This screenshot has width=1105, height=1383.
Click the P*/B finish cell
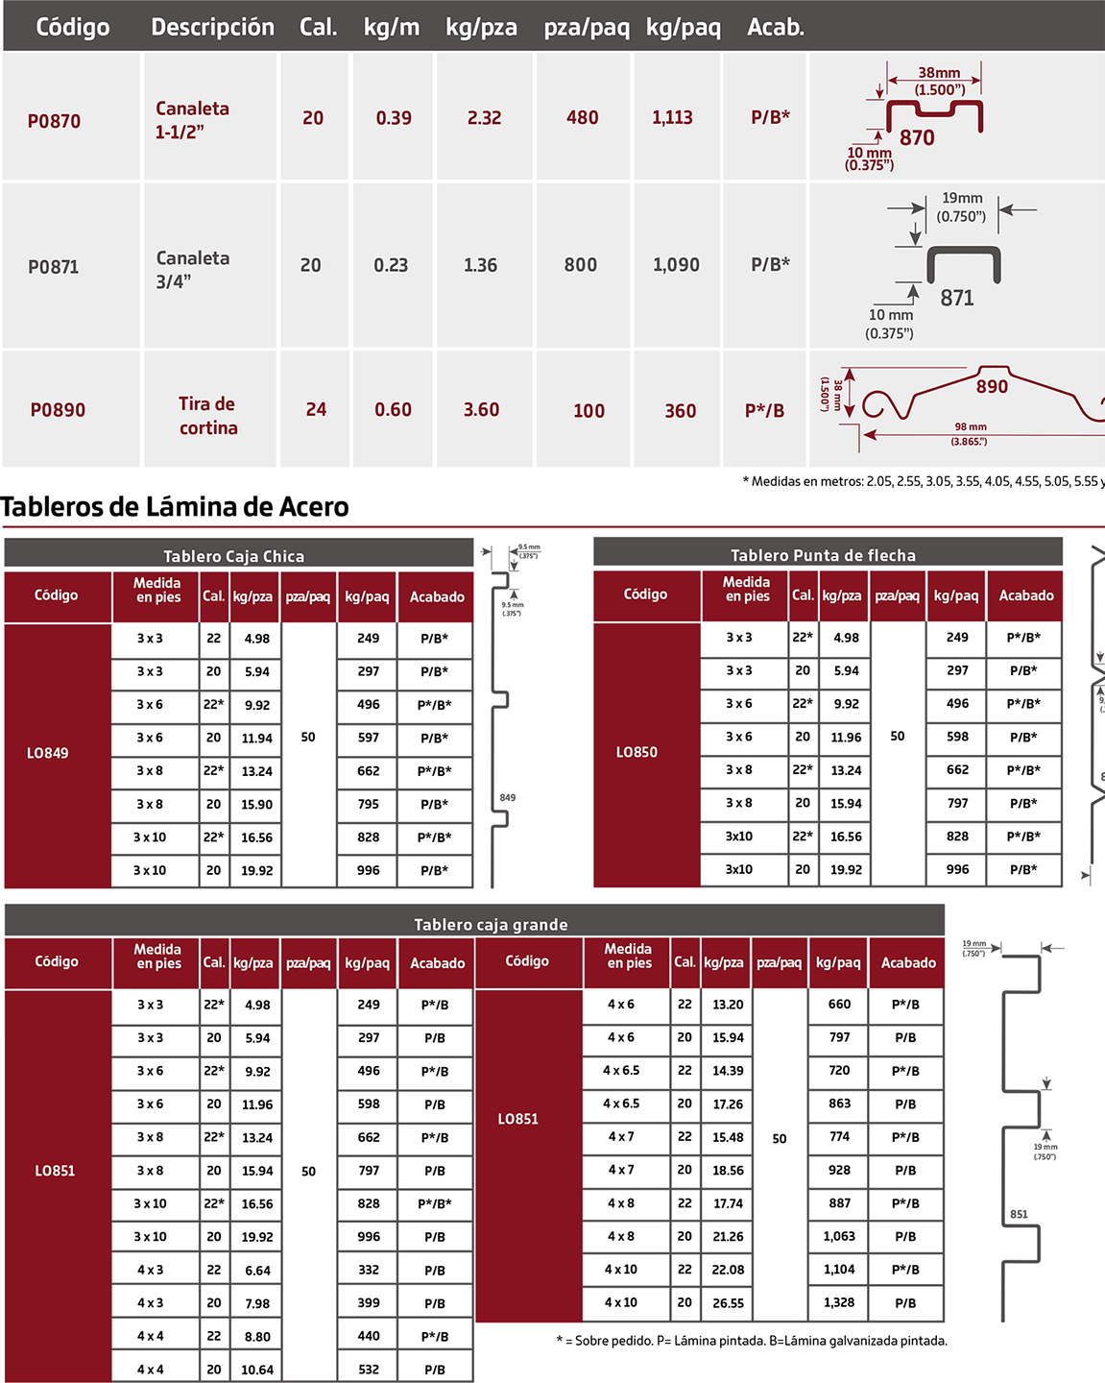coord(764,410)
